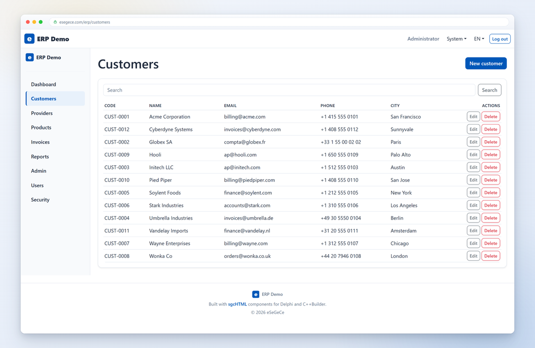This screenshot has width=535, height=348.
Task: Delete the Globex SA customer
Action: click(491, 142)
